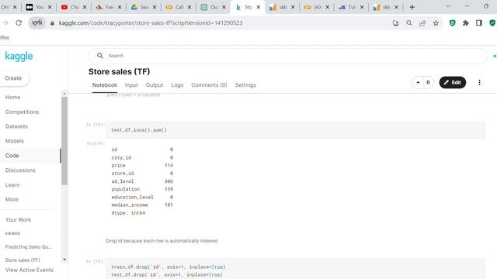Reload the page with the refresh icon

(19, 22)
